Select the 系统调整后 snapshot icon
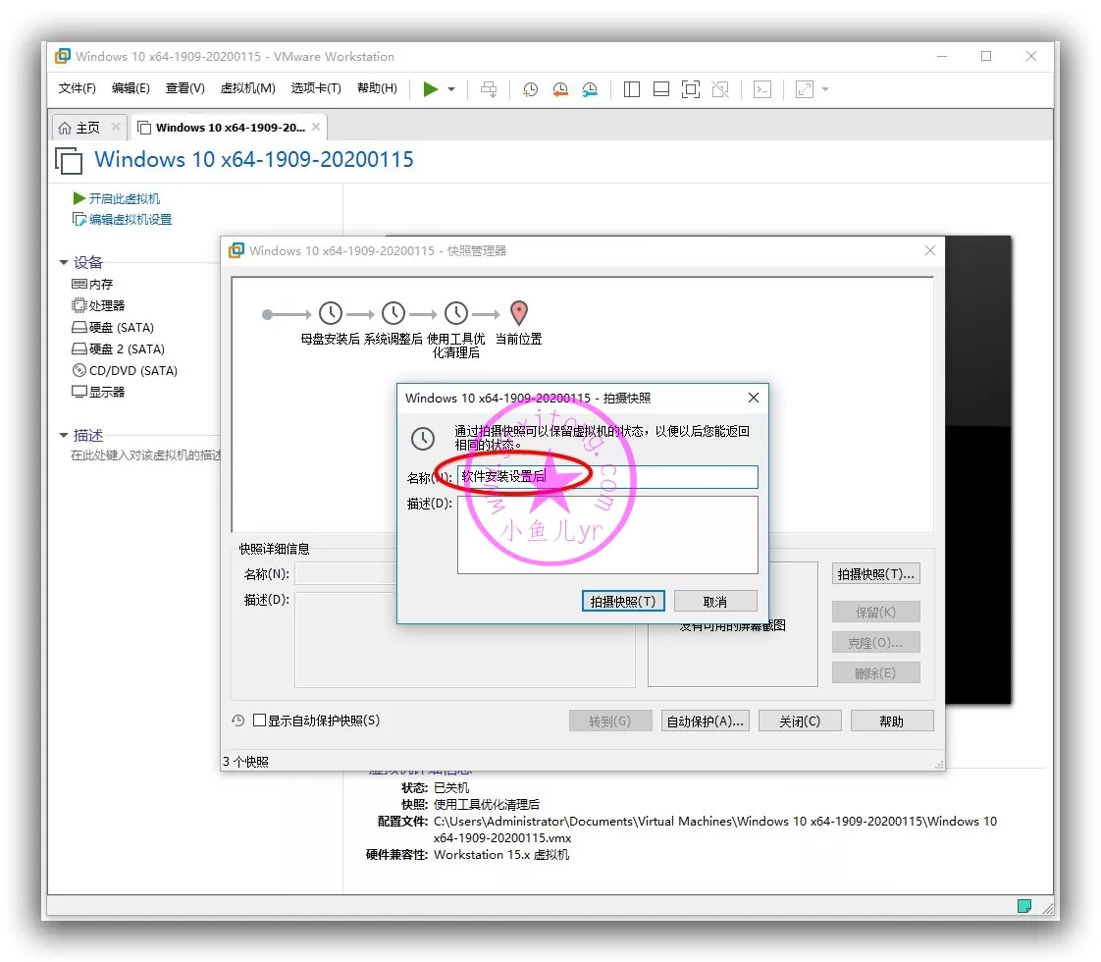The image size is (1101, 962). coord(393,314)
